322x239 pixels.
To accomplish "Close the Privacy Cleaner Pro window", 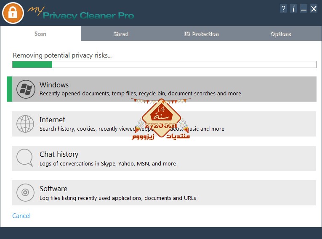I will click(x=314, y=9).
